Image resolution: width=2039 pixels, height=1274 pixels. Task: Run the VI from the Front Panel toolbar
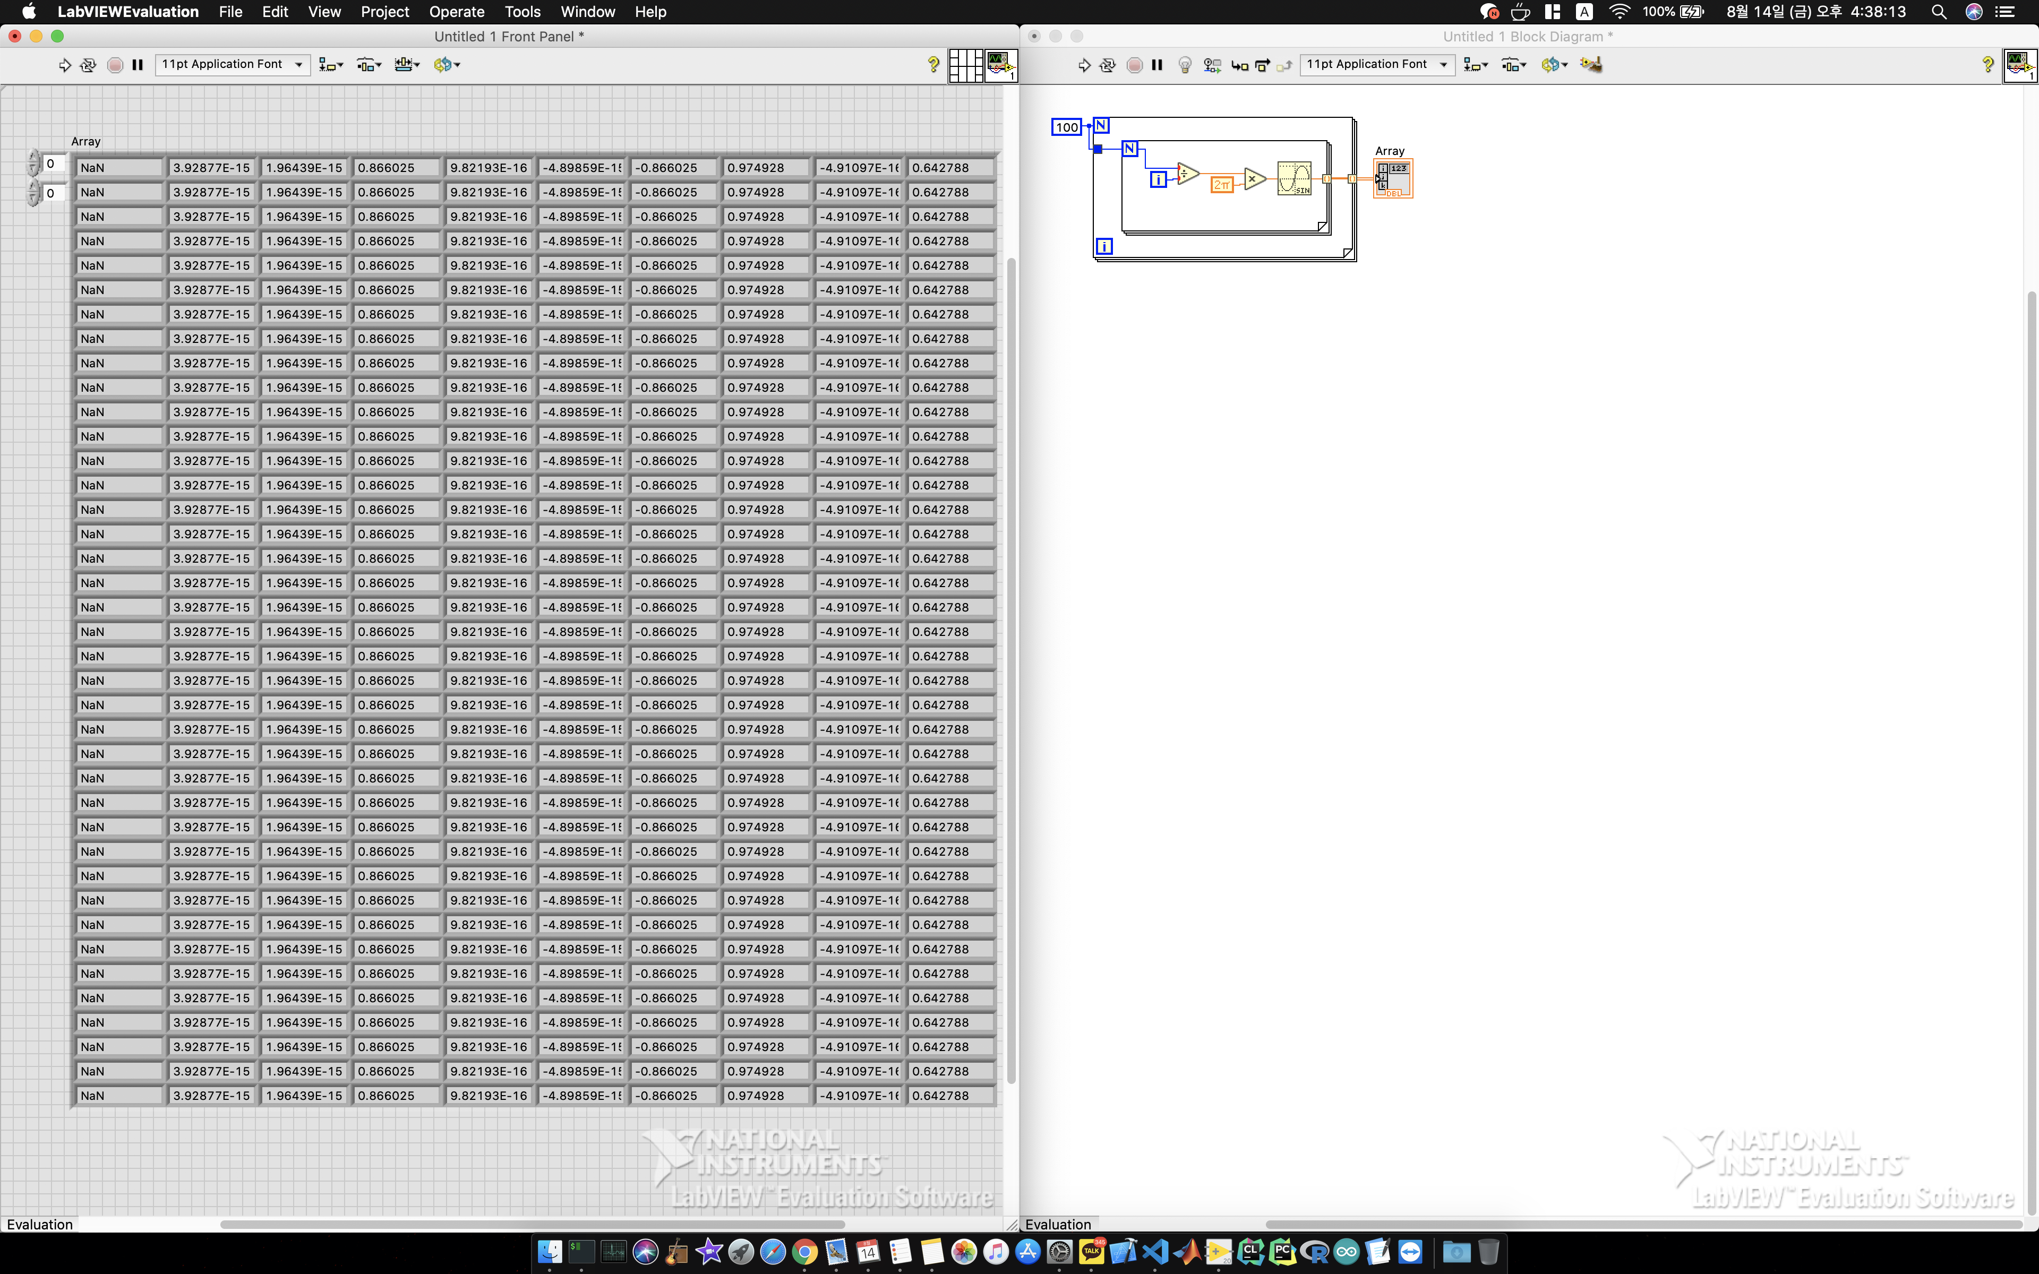[64, 65]
